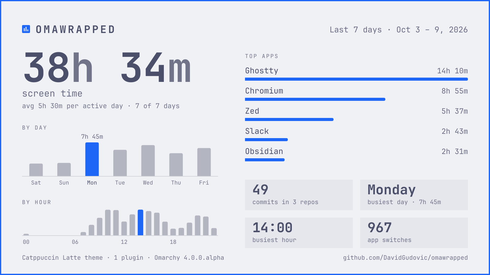
Task: Click the Ghostty app name
Action: 262,71
